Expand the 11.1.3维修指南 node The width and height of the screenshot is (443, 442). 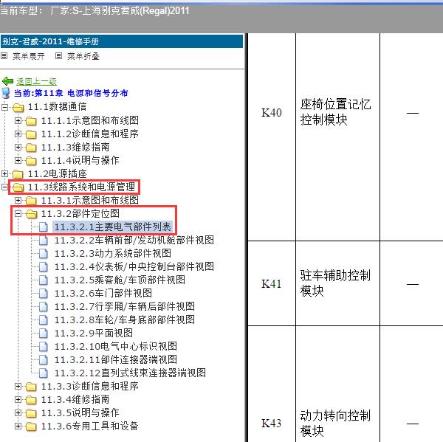18,147
